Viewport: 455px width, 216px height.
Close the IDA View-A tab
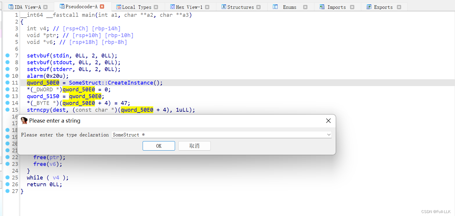45,7
